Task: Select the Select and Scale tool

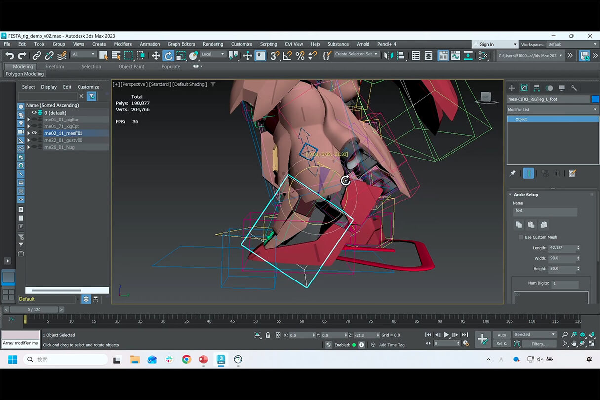Action: 181,56
